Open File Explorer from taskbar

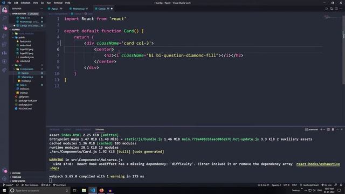point(84,190)
